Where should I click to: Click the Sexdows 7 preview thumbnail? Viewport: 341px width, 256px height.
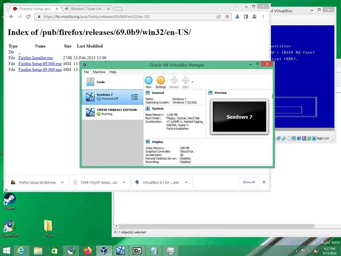(239, 117)
